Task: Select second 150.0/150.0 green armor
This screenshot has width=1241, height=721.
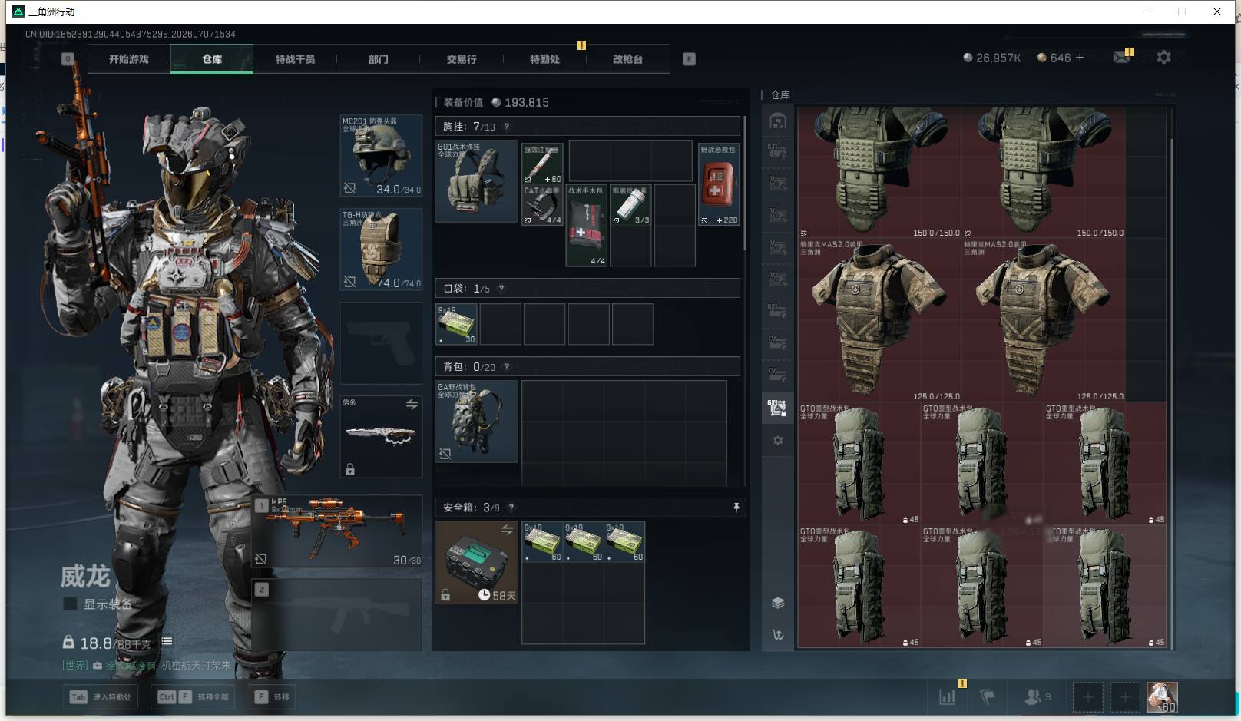Action: tap(1044, 172)
